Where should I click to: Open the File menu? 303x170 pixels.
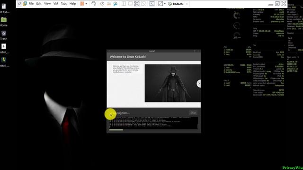tap(31, 4)
